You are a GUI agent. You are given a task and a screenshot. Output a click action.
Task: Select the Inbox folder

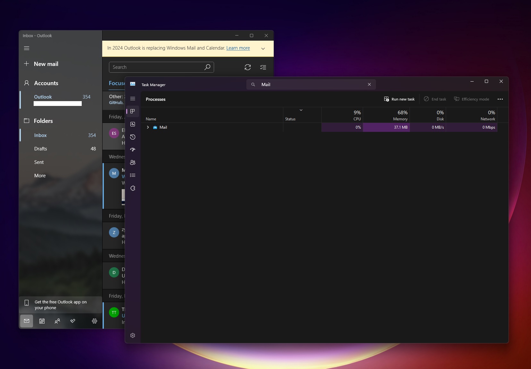click(60, 135)
